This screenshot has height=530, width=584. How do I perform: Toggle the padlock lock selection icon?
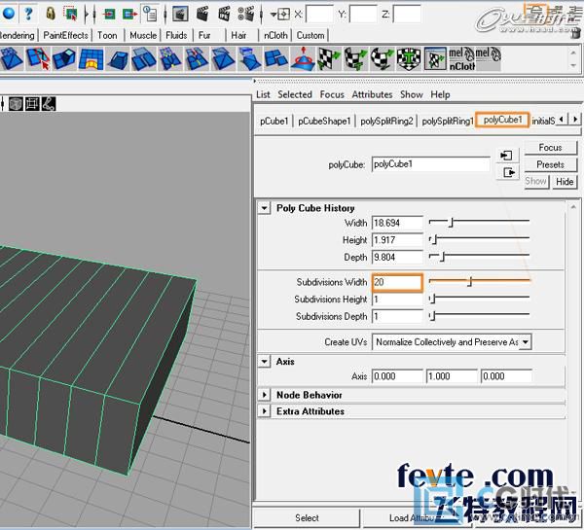(x=51, y=14)
